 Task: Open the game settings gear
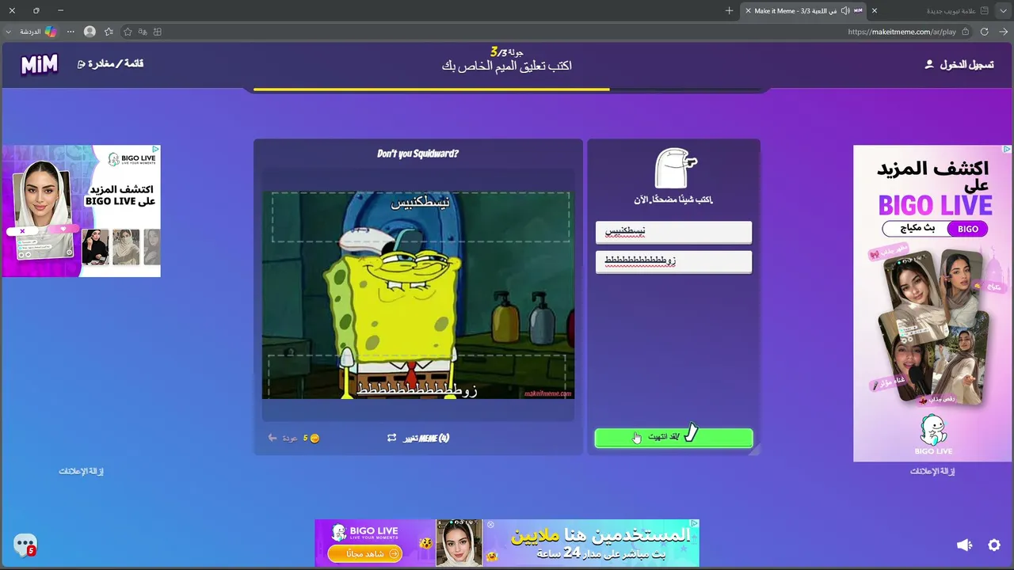[994, 545]
